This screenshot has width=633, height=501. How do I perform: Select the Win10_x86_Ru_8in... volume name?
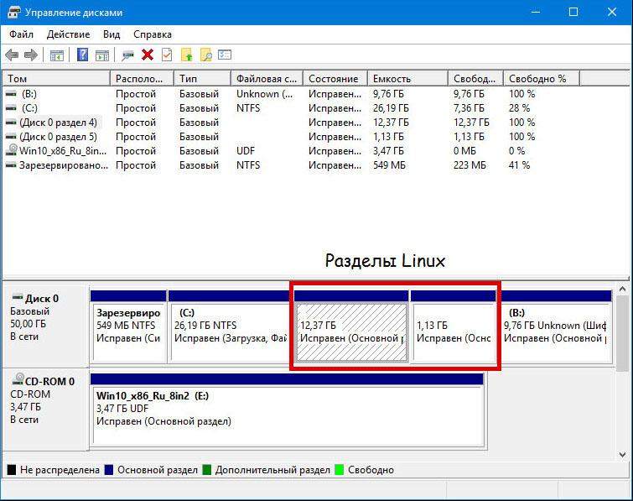point(63,151)
